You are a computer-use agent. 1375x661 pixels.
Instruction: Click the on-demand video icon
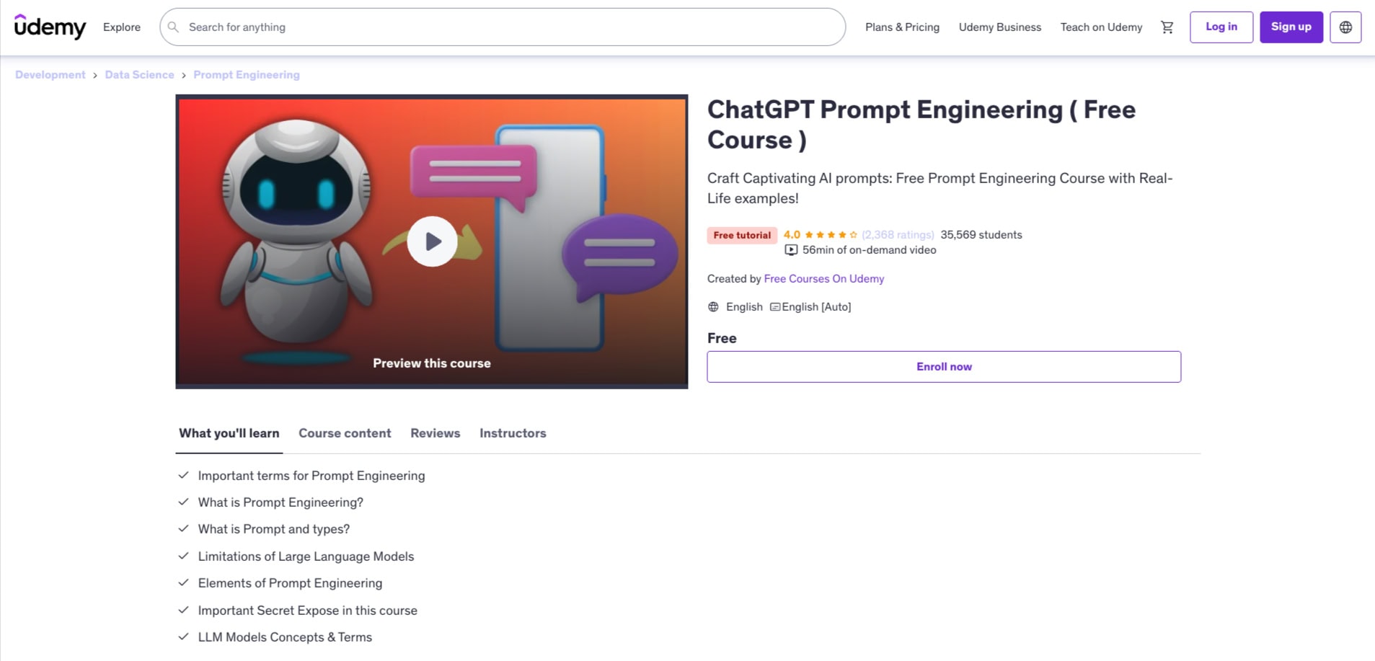click(x=791, y=250)
